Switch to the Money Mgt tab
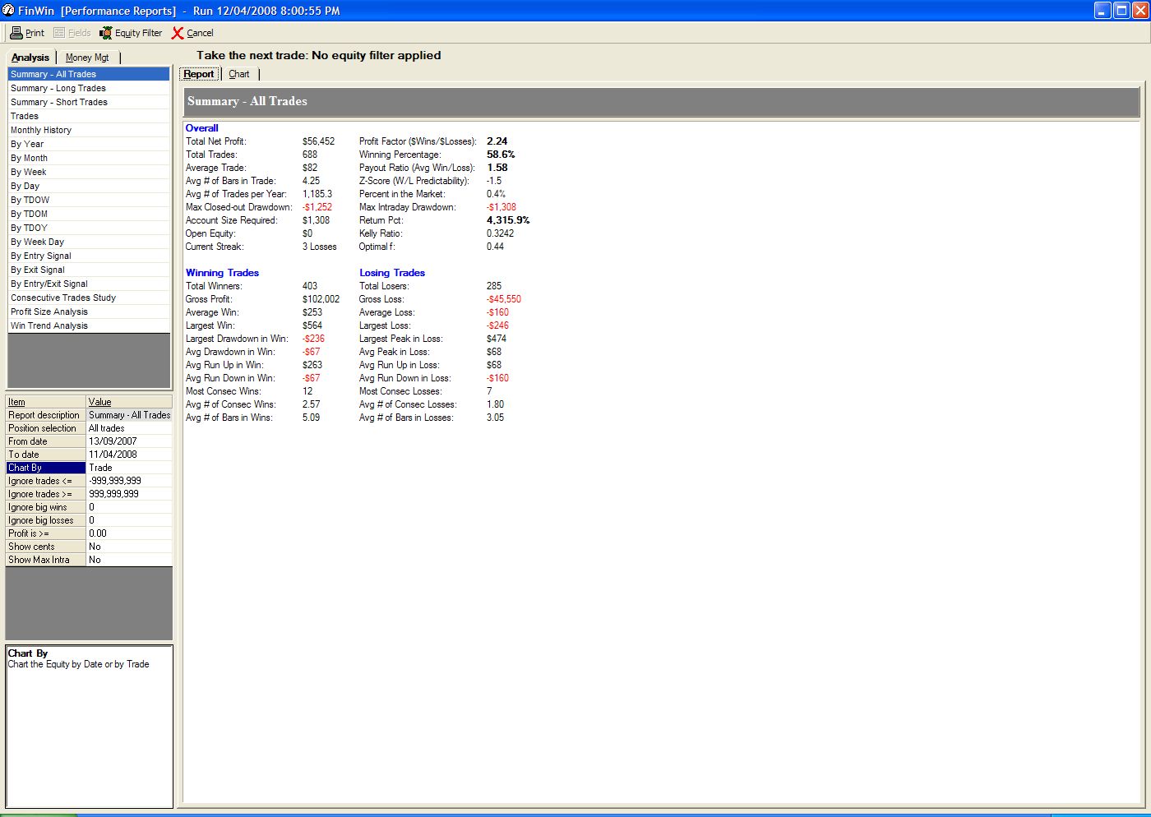 pyautogui.click(x=87, y=58)
